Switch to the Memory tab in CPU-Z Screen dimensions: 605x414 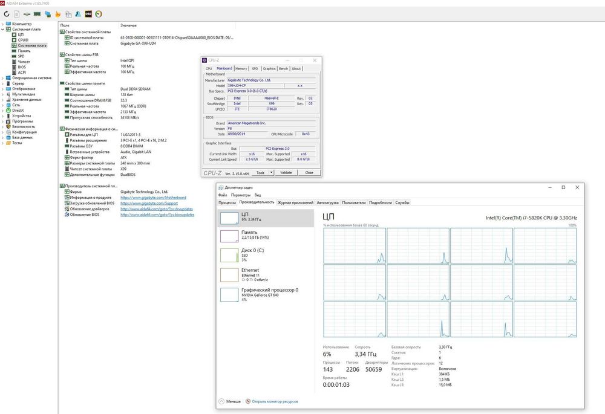241,68
